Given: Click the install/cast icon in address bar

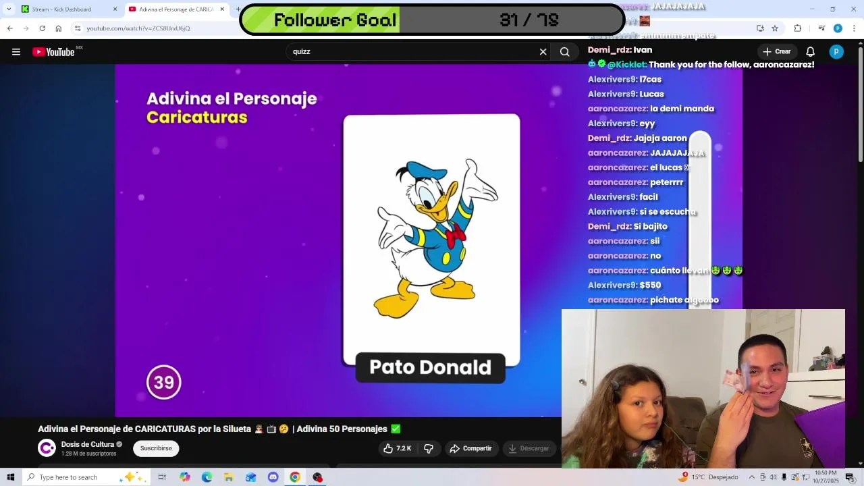Looking at the screenshot, I should [760, 28].
